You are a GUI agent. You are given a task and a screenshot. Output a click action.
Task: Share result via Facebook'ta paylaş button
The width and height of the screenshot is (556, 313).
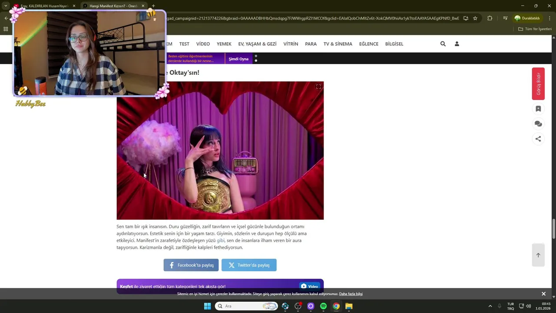191,265
